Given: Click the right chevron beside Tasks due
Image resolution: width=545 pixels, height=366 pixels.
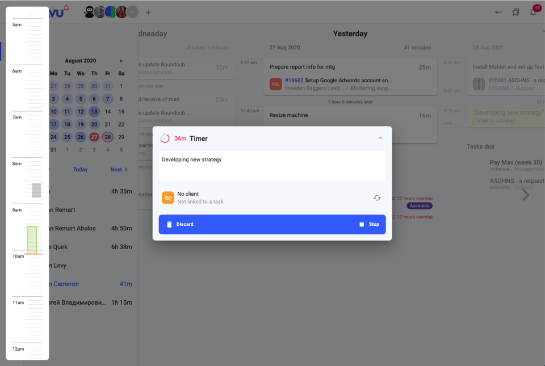Looking at the screenshot, I should click(x=526, y=195).
